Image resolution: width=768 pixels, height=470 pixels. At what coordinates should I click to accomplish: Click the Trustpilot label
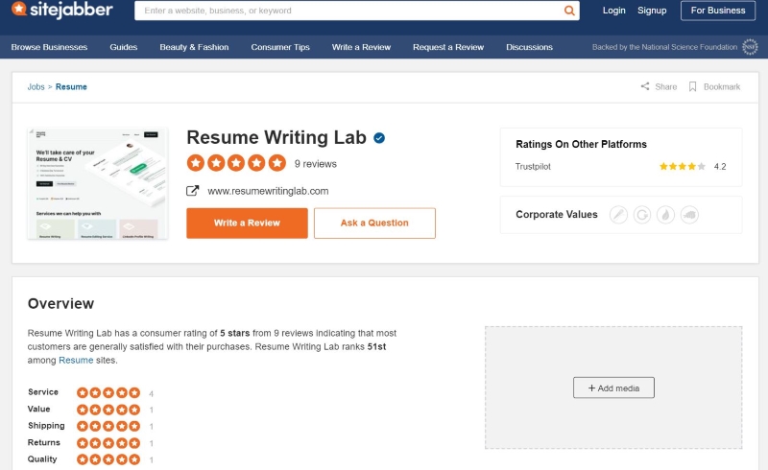[x=533, y=167]
